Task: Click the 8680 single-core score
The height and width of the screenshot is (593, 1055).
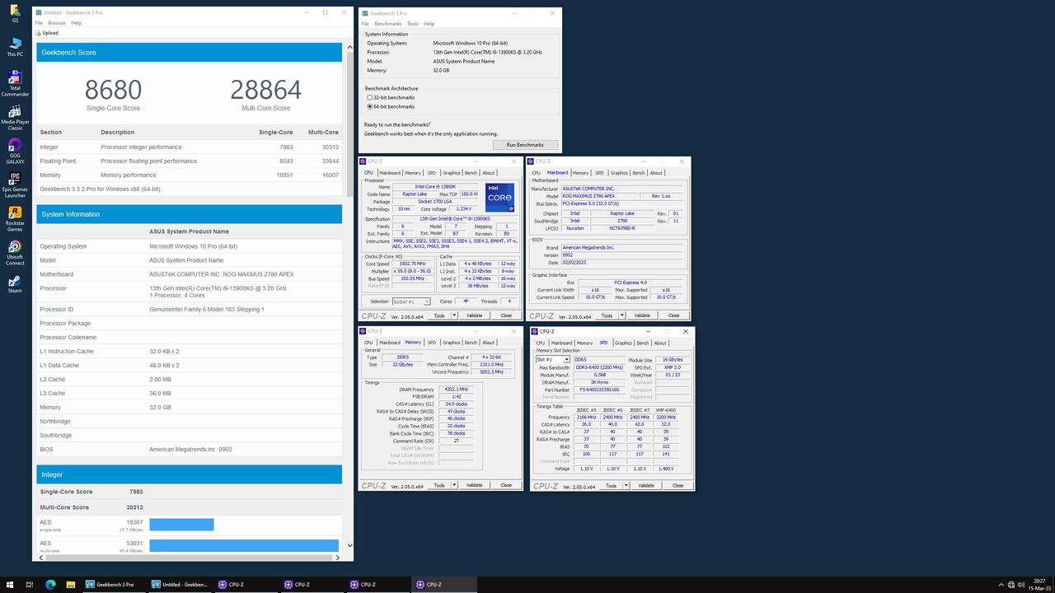Action: 113,90
